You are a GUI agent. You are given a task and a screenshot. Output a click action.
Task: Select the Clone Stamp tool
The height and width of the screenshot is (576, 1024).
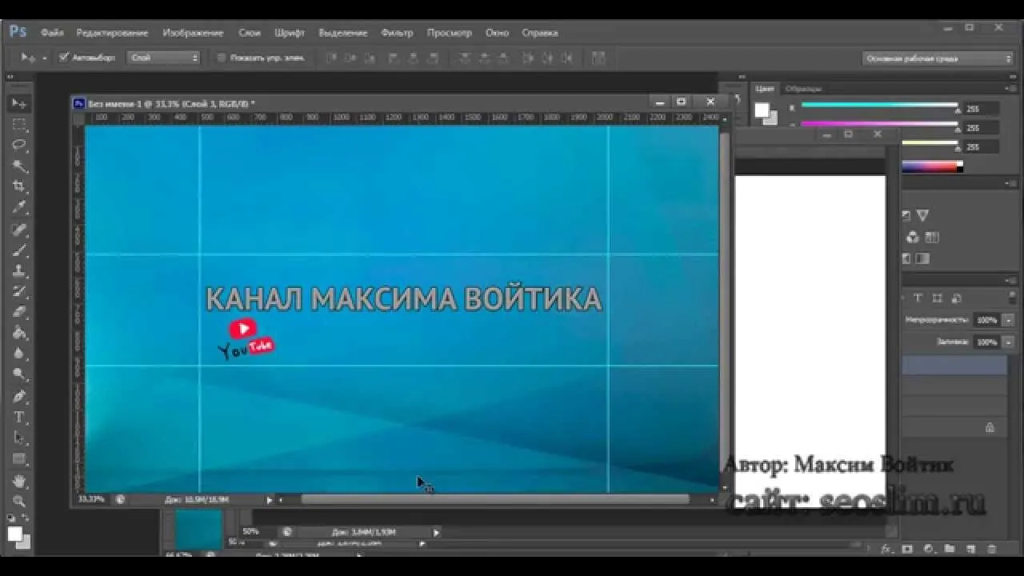click(19, 271)
